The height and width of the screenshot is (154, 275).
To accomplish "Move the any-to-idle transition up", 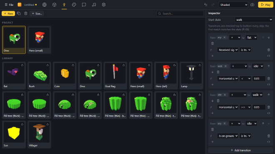I will point(263,123).
